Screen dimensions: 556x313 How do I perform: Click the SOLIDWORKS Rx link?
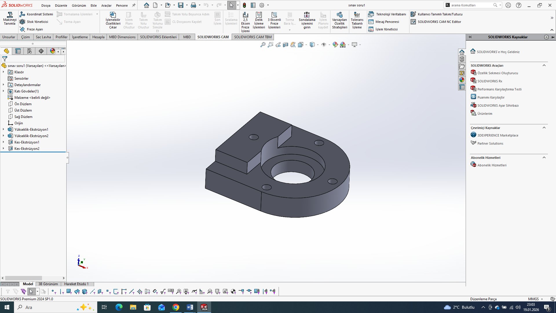(489, 81)
